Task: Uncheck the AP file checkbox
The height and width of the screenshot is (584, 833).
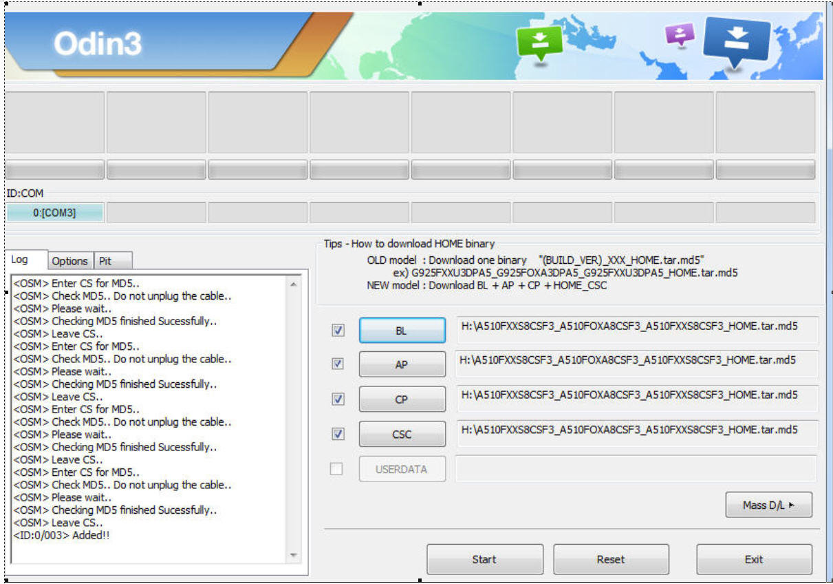Action: [338, 364]
